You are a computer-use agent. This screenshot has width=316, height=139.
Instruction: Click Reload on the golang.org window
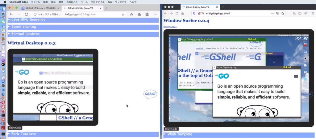(287, 67)
